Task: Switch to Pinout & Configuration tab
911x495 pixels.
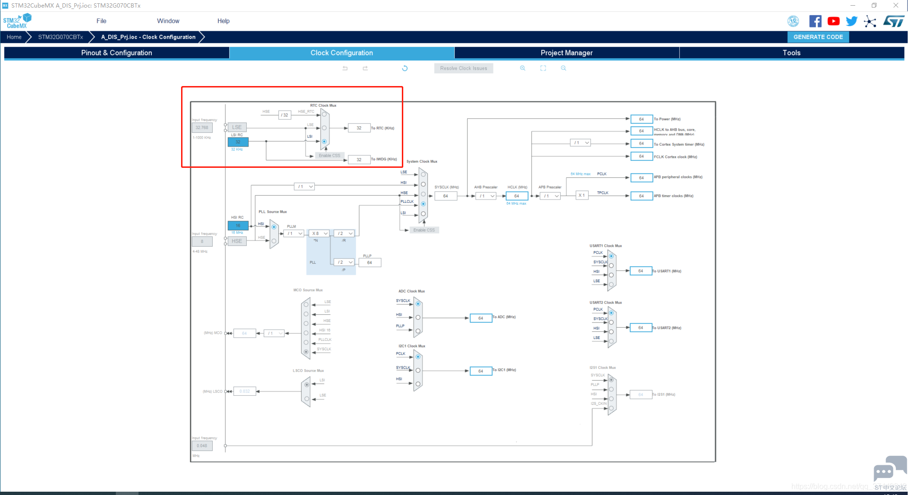Action: click(117, 53)
